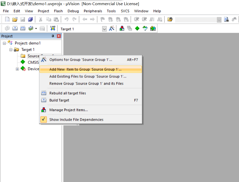Choose Remove Group 'Source Group 1' entry

[91, 83]
